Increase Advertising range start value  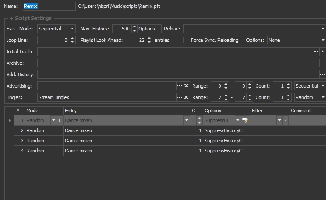click(226, 84)
